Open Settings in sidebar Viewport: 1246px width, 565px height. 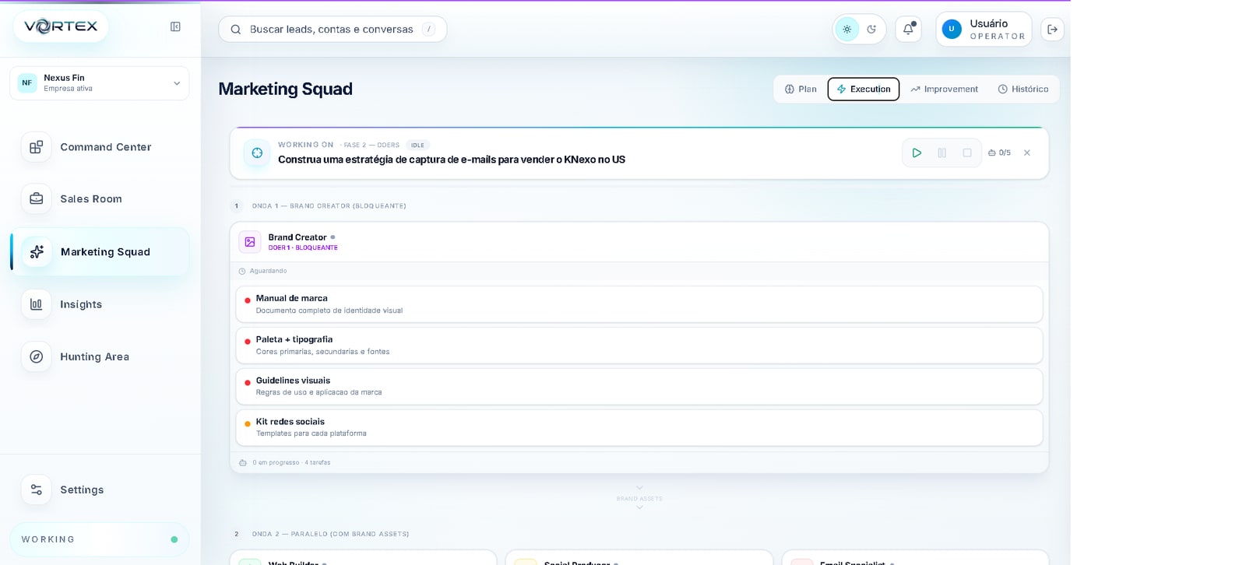[100, 490]
